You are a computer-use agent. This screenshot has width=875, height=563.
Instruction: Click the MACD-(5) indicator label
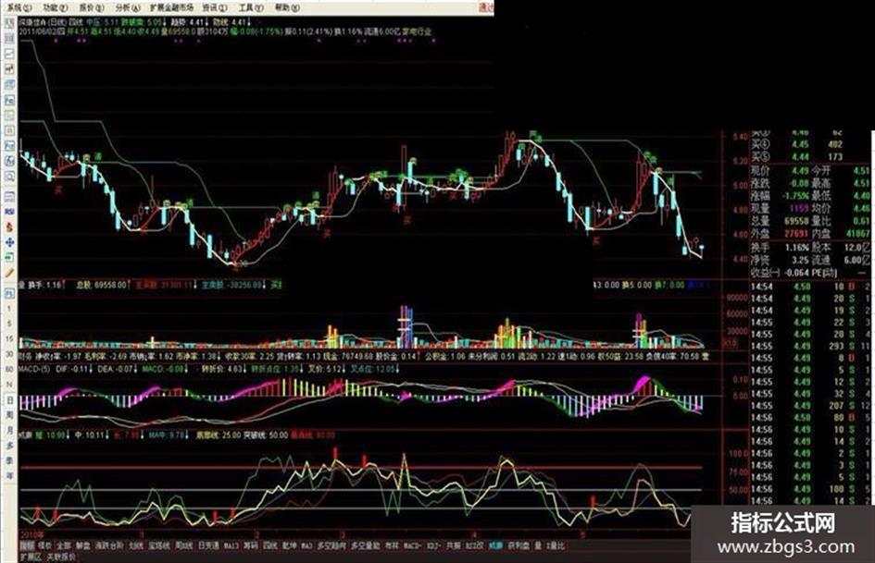click(34, 369)
